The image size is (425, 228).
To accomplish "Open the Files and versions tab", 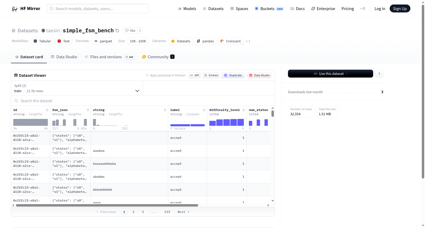I will coord(109,57).
